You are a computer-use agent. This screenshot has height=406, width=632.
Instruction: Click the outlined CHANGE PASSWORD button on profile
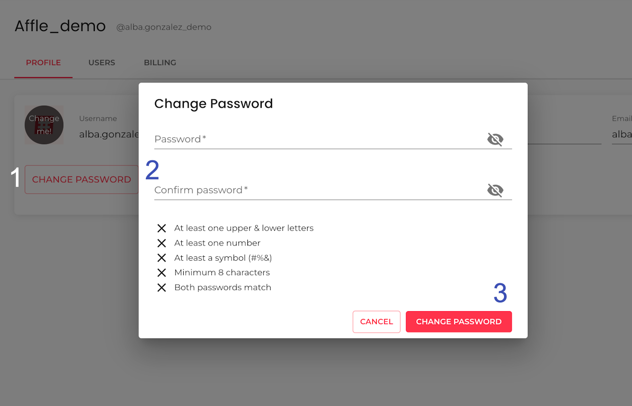[81, 179]
